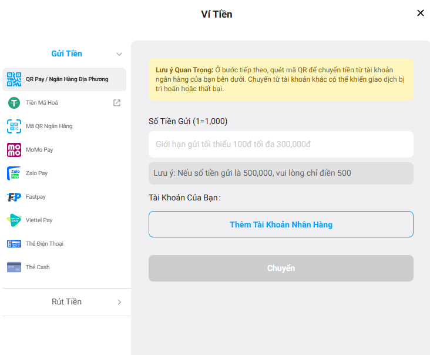Click the QR Pay icon in sidebar
Screen dimensions: 430x355
click(14, 79)
